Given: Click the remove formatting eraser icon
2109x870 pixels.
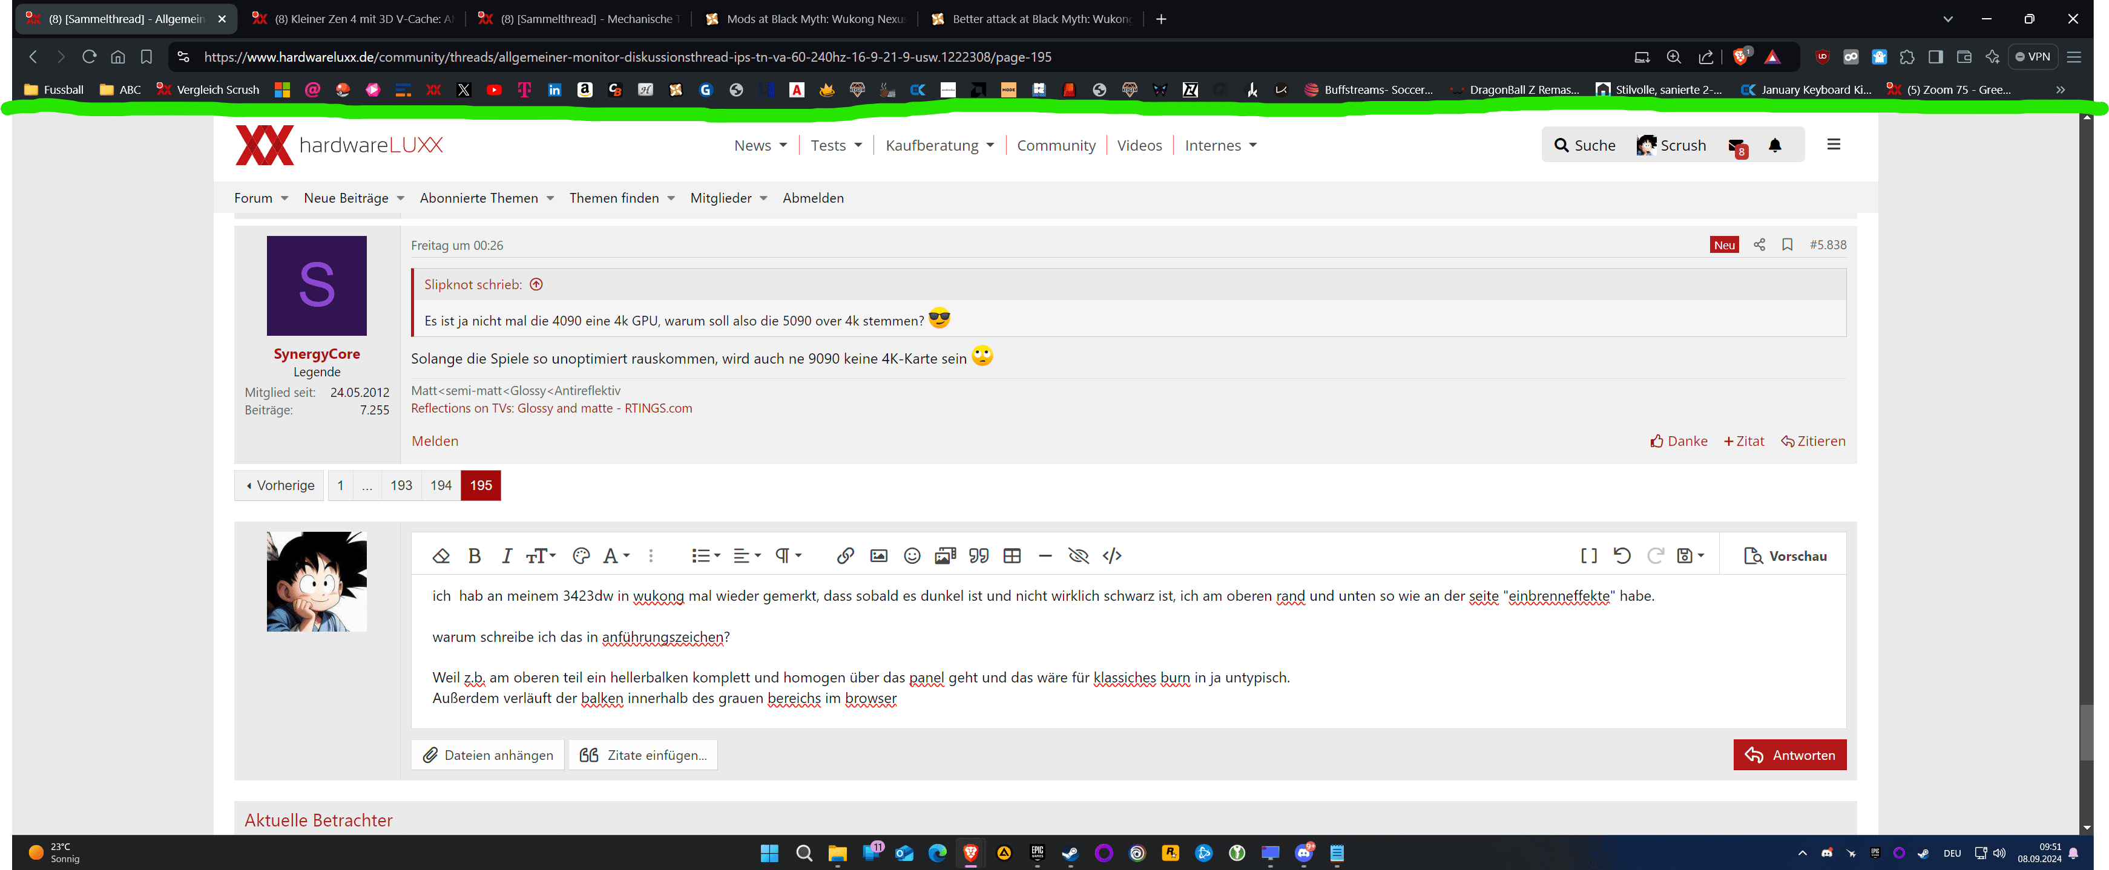Looking at the screenshot, I should pos(441,556).
